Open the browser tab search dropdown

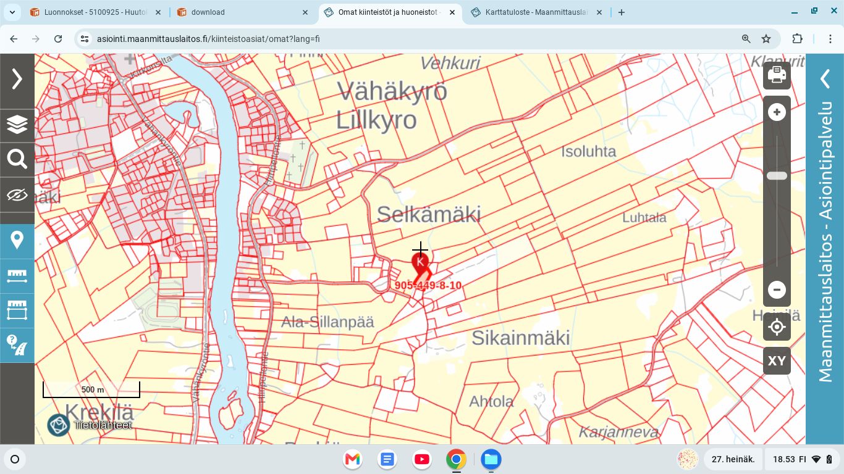click(12, 12)
